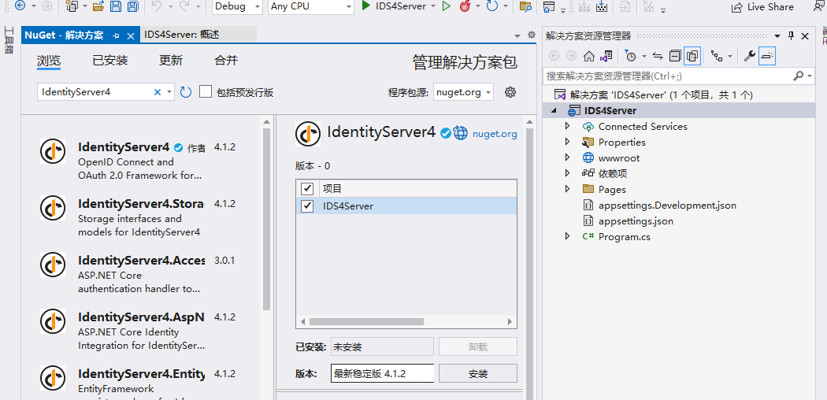Click the project list horizontal scrollbar
The width and height of the screenshot is (827, 400).
(x=406, y=321)
